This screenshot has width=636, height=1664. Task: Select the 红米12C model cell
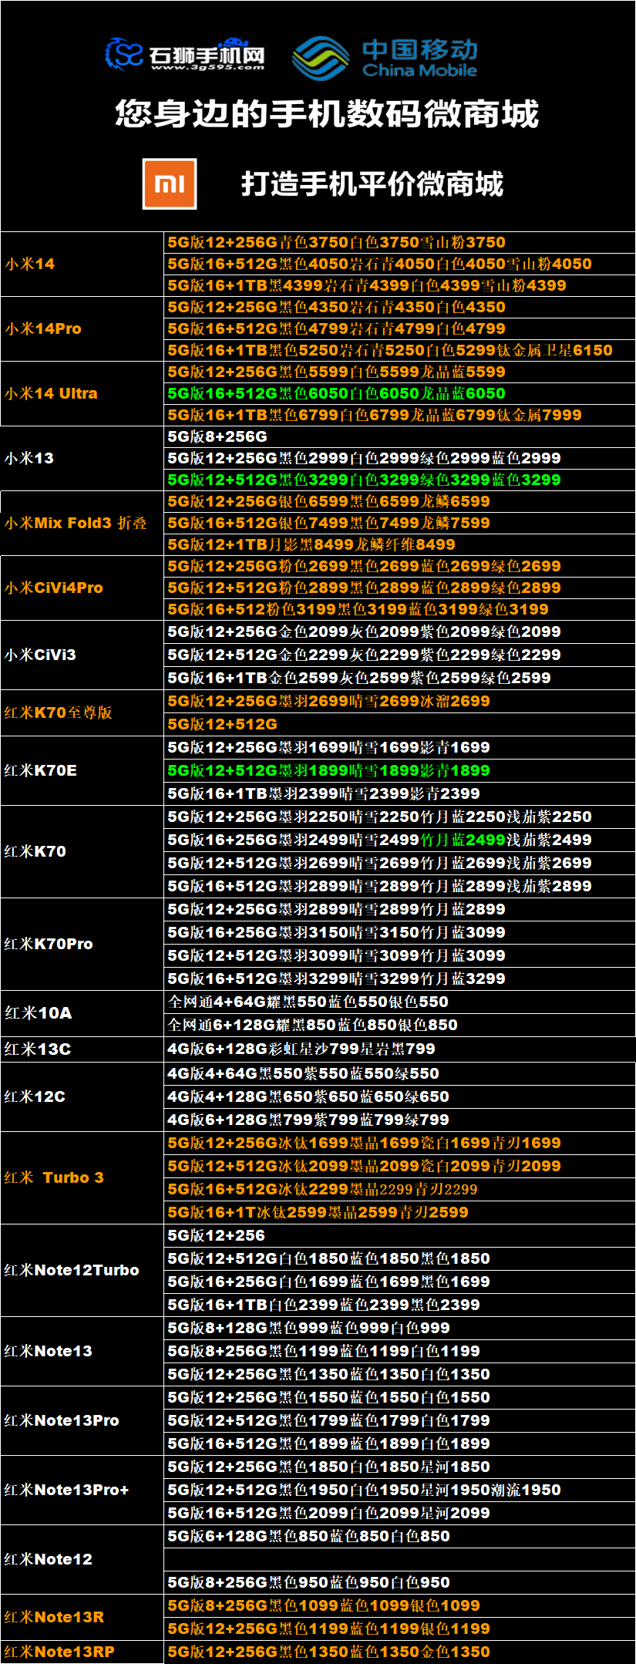[x=82, y=1096]
